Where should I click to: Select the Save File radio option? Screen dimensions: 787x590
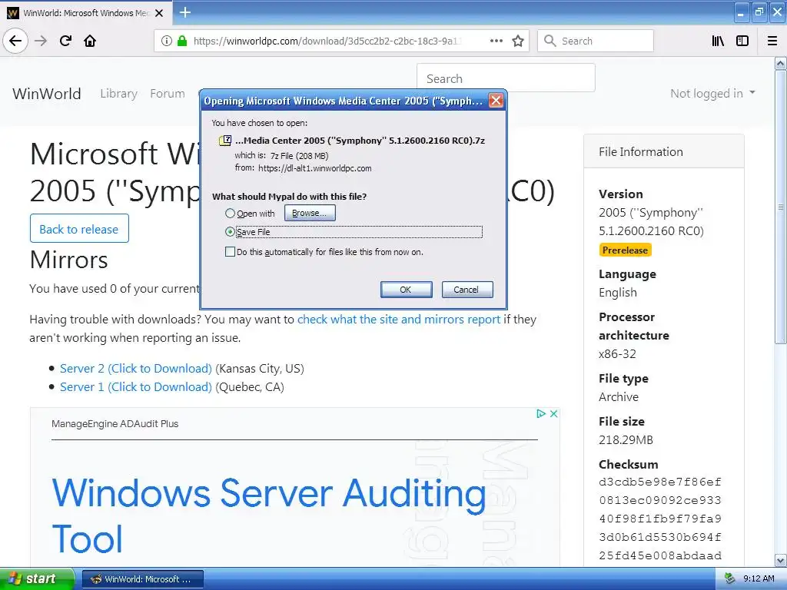[230, 232]
